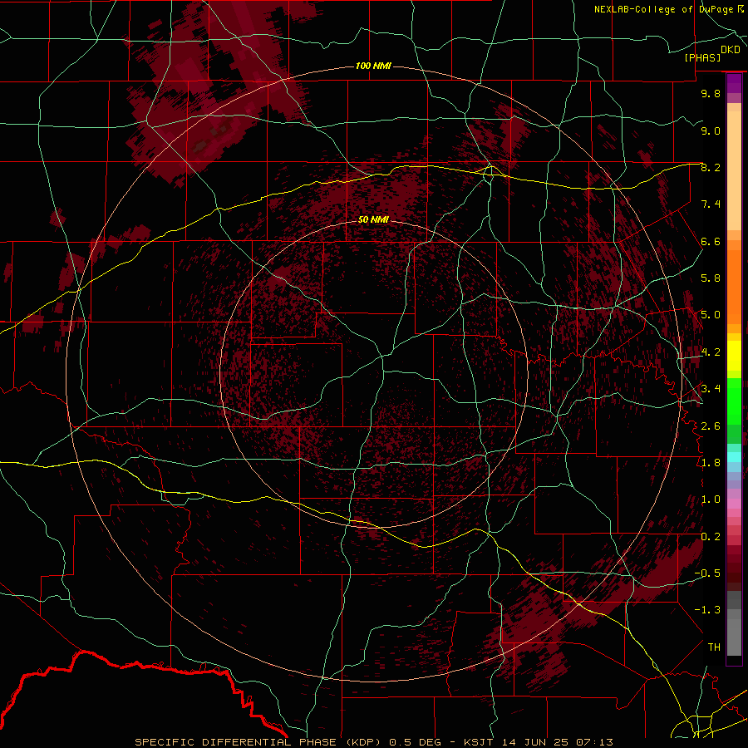Pick the yellow band of the color bar
Image resolution: width=748 pixels, height=748 pixels.
click(734, 356)
